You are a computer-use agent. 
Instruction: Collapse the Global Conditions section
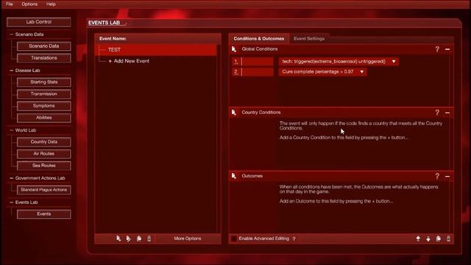click(447, 49)
